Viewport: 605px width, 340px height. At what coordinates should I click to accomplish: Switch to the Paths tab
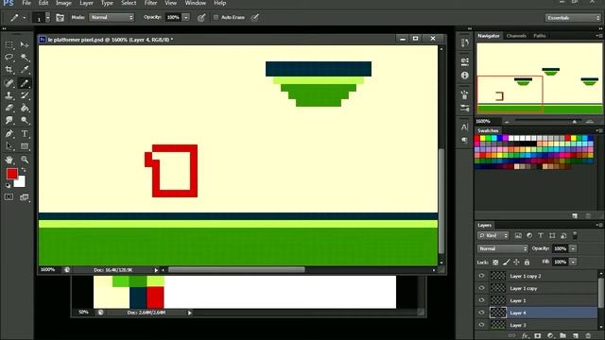(x=540, y=36)
